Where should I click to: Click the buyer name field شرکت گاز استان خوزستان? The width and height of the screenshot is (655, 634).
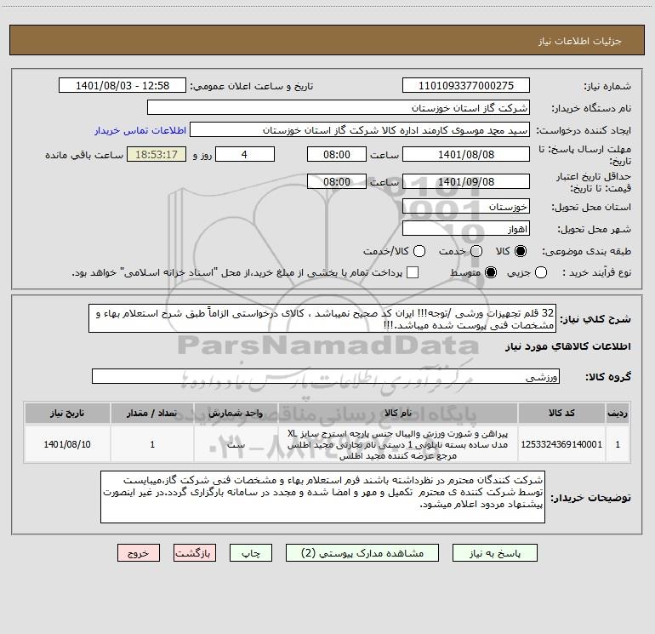[x=339, y=108]
